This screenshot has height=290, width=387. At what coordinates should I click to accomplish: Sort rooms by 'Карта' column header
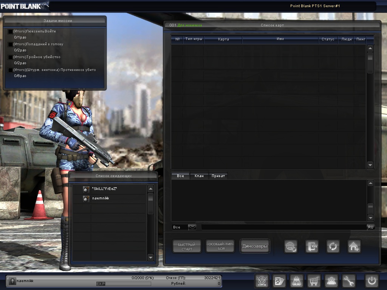coord(223,39)
